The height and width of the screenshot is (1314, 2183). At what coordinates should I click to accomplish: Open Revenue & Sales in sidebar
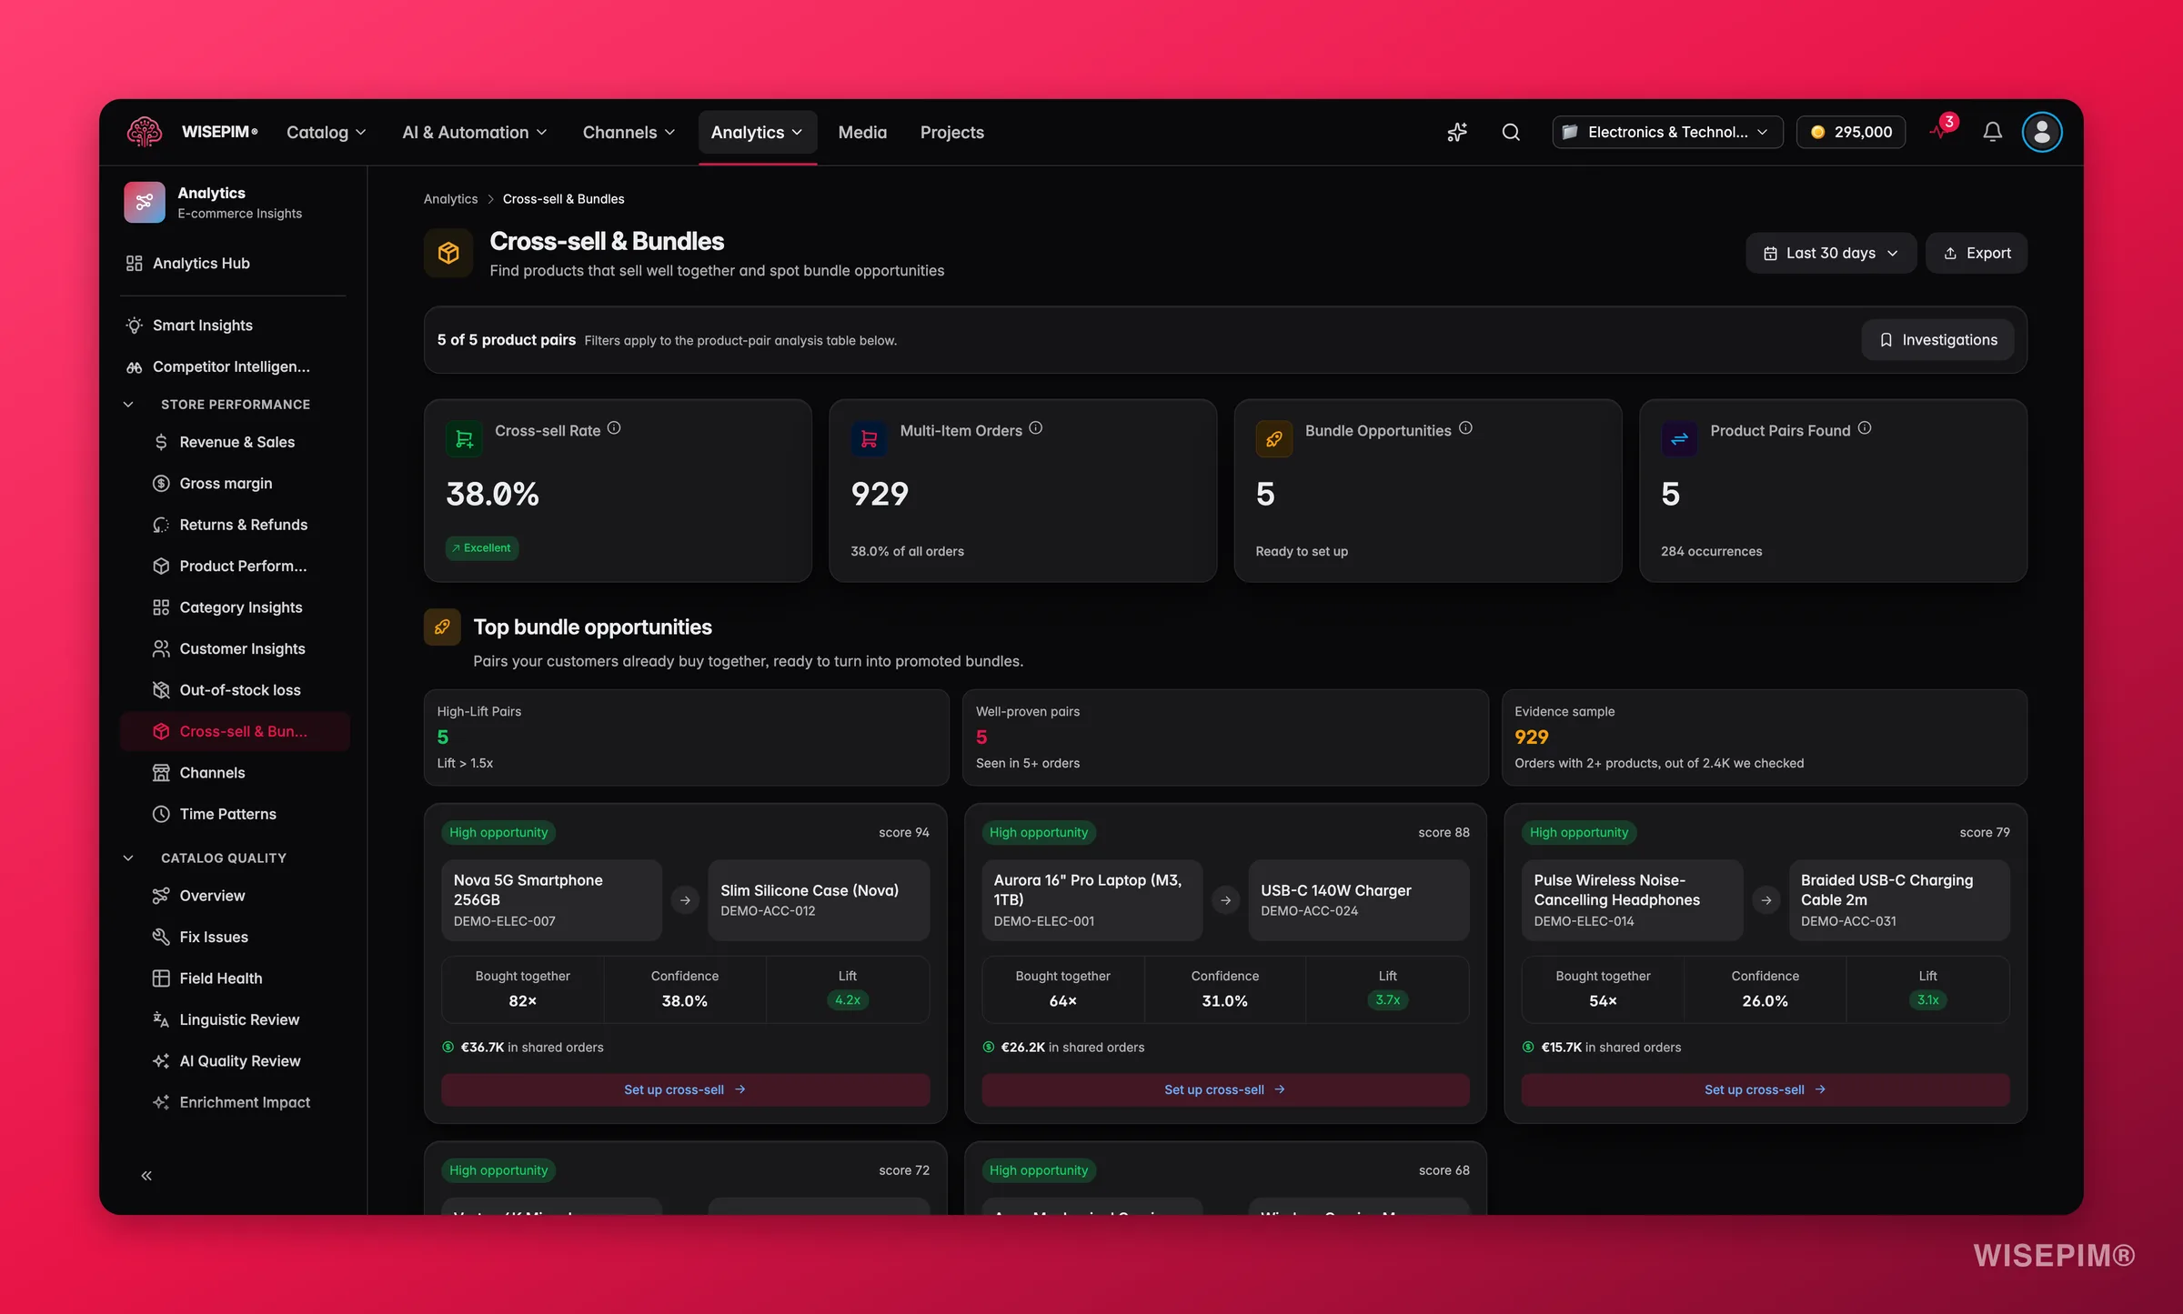click(234, 441)
